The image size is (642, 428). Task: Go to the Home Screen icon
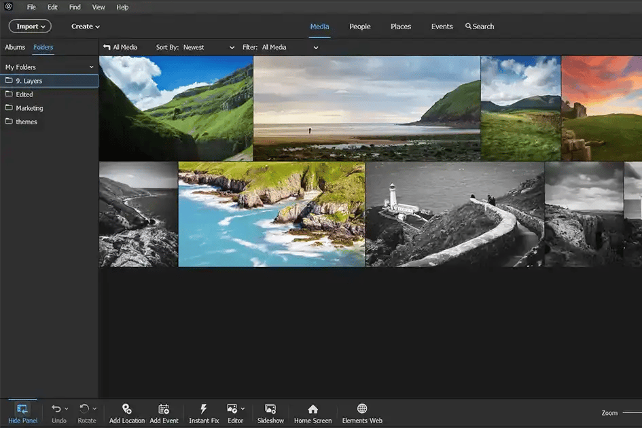313,409
